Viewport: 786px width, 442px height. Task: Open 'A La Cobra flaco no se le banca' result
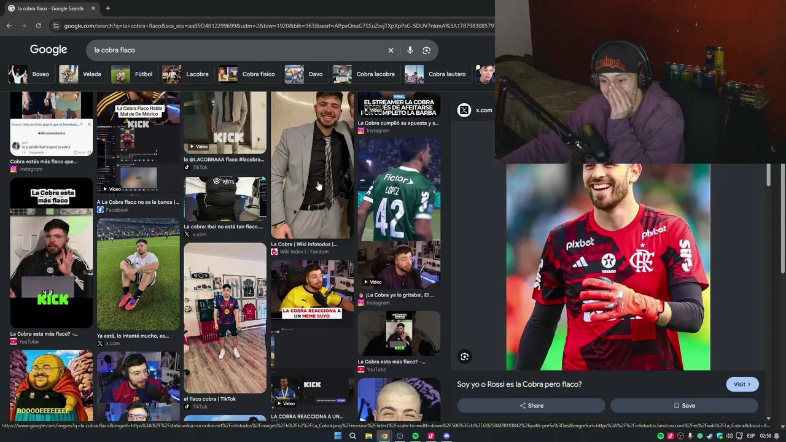point(138,202)
